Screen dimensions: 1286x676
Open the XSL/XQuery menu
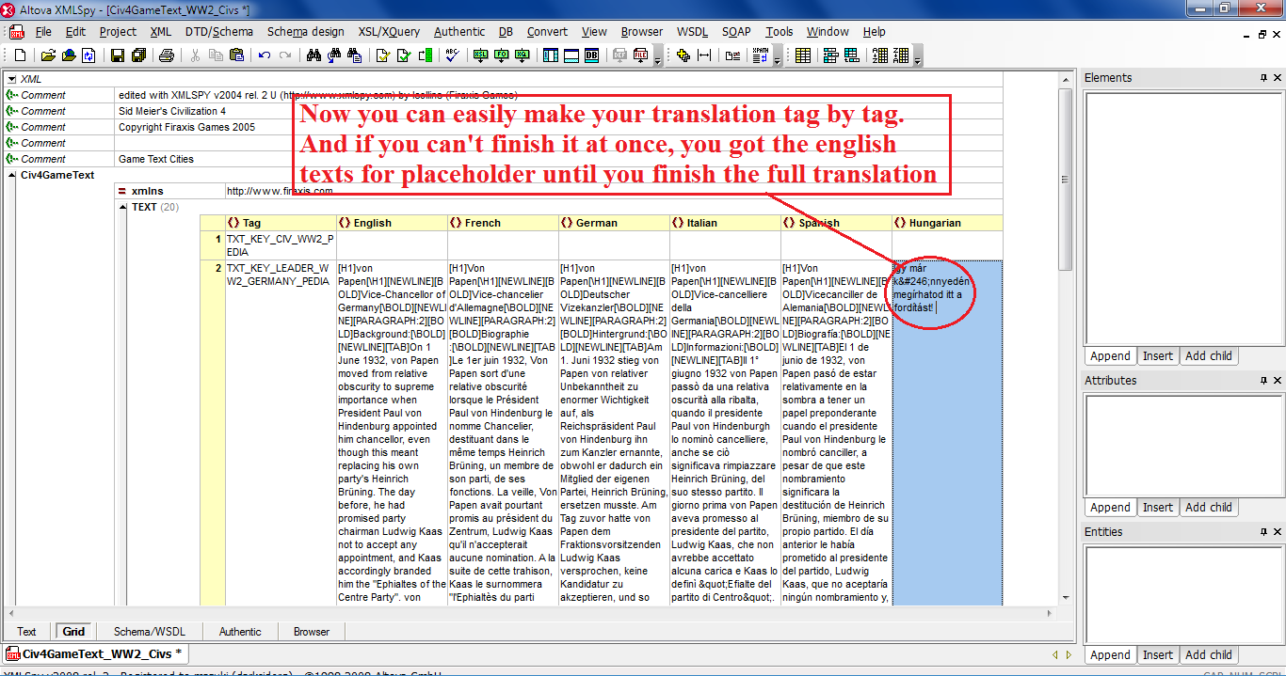click(x=389, y=32)
